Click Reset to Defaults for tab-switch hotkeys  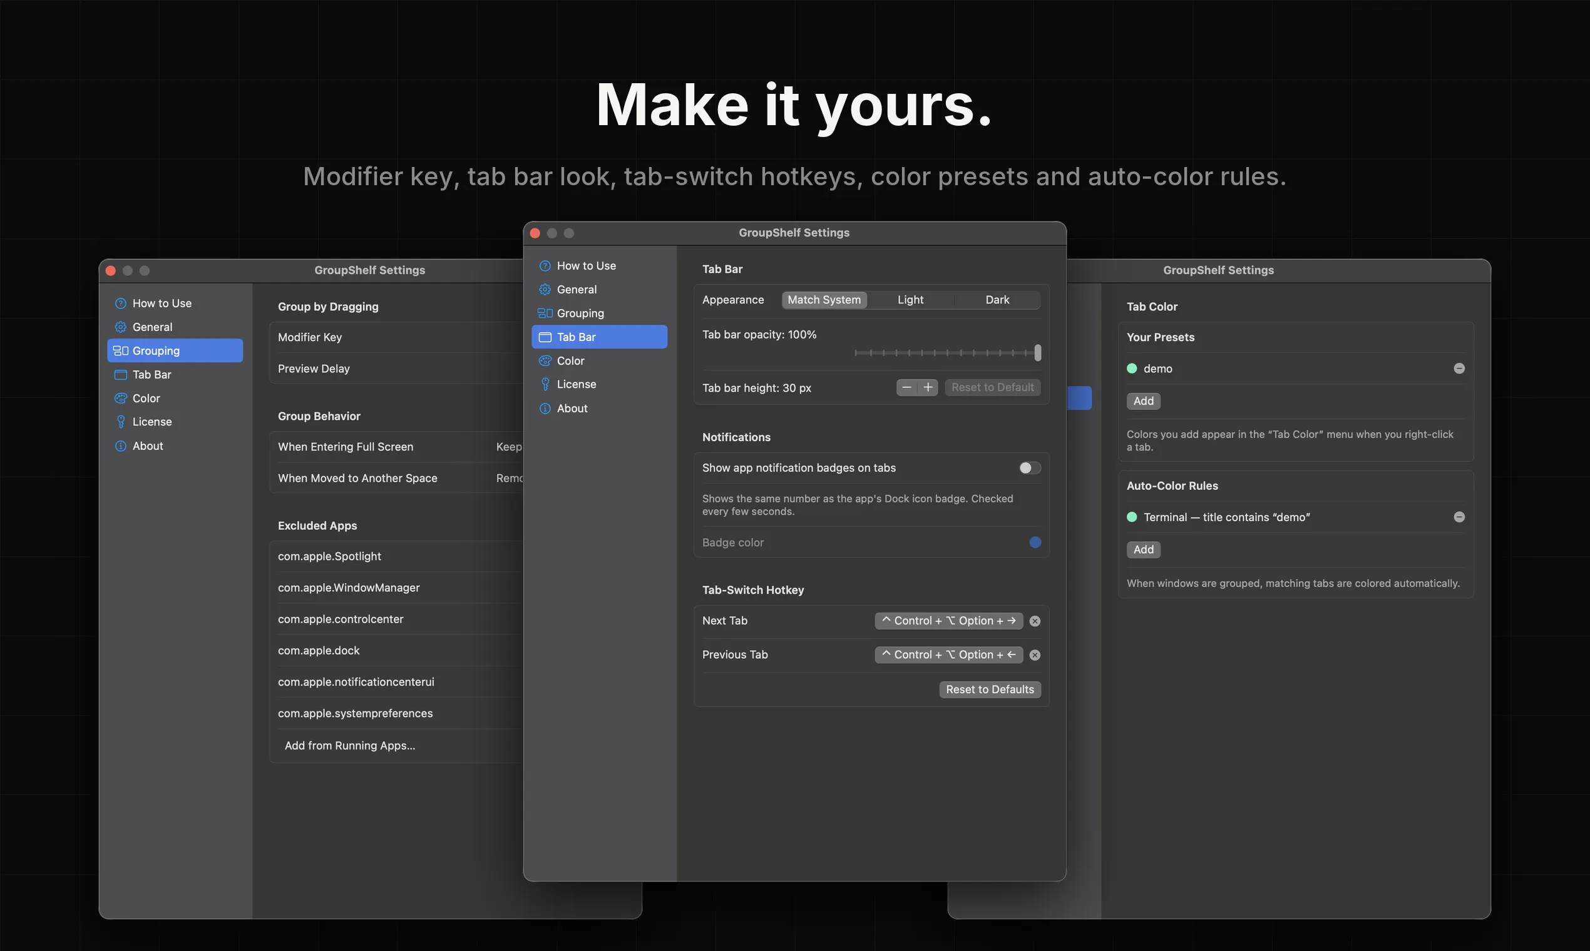pyautogui.click(x=990, y=689)
